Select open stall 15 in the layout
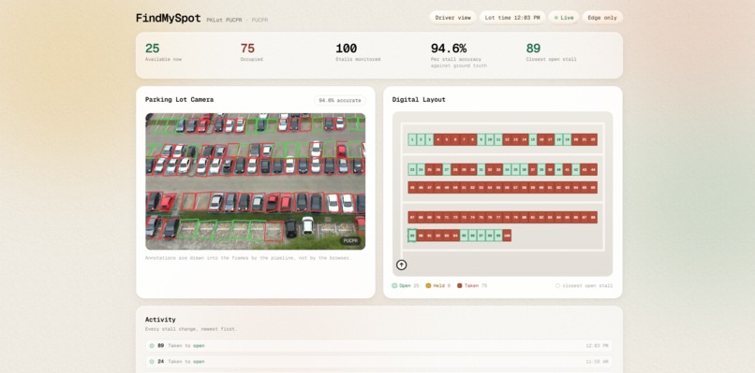This screenshot has width=755, height=373. tap(533, 139)
